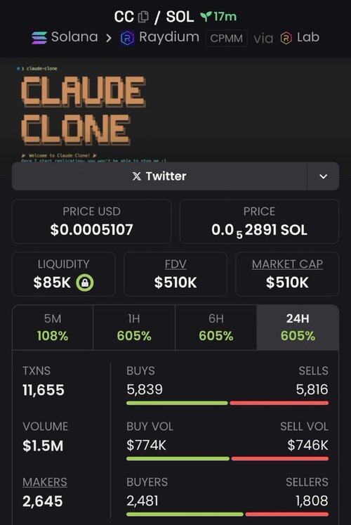Click the CPMM pool type badge
Image resolution: width=351 pixels, height=525 pixels.
(226, 38)
